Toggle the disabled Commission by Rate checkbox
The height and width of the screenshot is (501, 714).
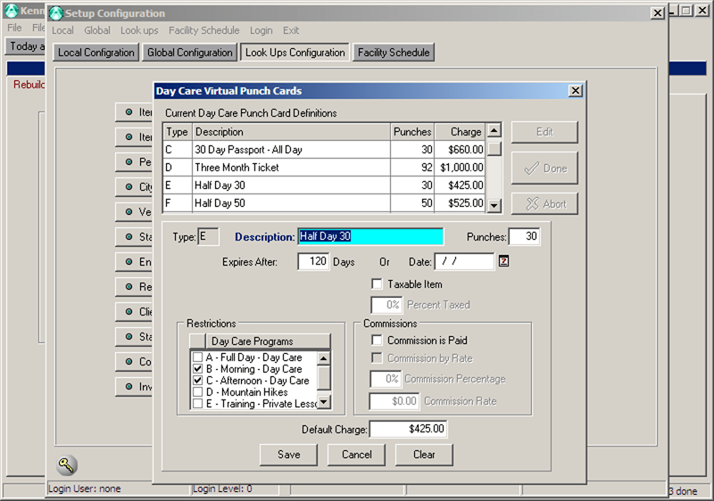(x=377, y=357)
